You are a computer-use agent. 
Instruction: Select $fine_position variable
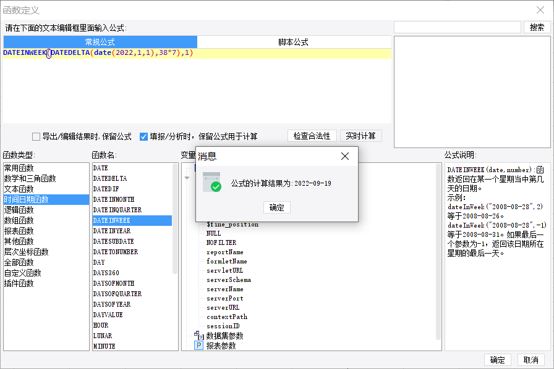point(232,225)
